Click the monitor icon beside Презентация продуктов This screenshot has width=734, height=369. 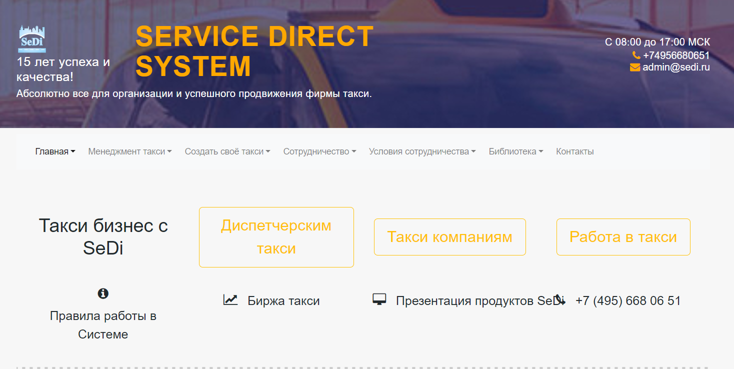coord(379,299)
